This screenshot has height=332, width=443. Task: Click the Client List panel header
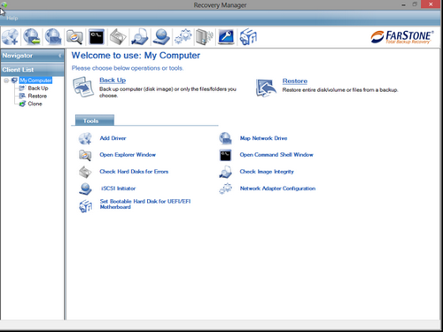click(32, 70)
